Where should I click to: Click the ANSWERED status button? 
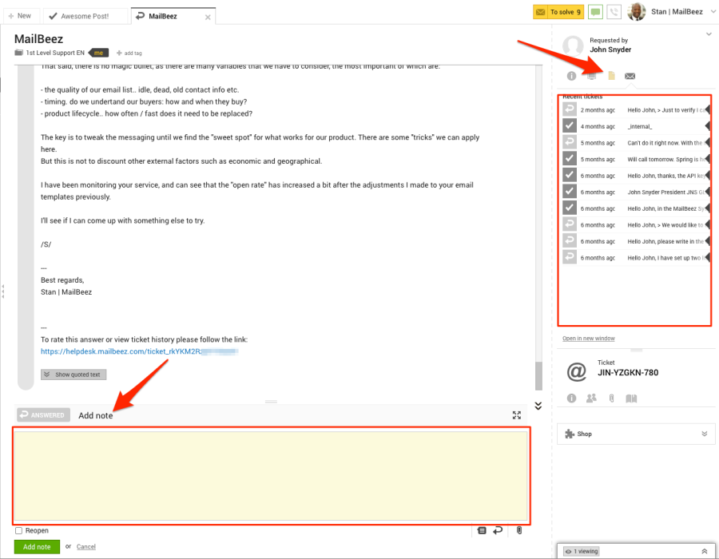coord(44,415)
